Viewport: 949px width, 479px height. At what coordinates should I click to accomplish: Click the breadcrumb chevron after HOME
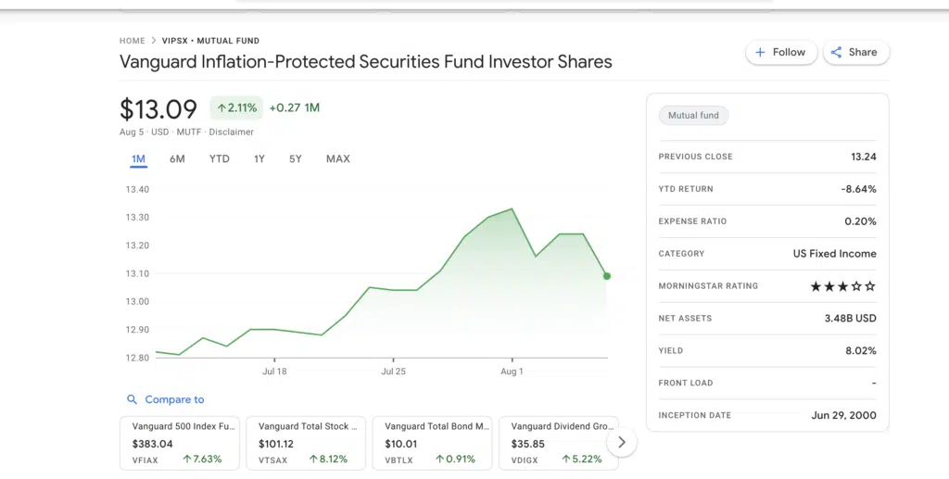155,41
